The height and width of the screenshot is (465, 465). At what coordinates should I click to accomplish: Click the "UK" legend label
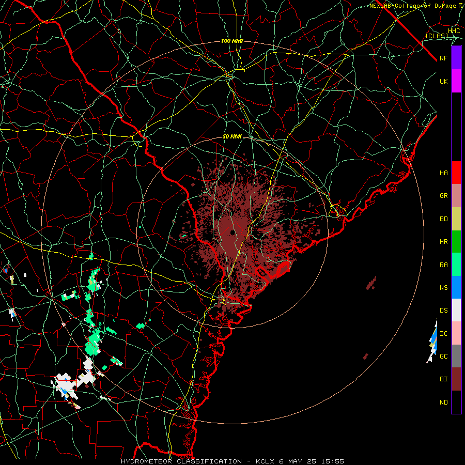pos(444,81)
